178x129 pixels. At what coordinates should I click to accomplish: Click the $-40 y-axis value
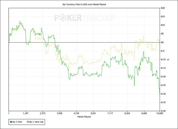163,111
